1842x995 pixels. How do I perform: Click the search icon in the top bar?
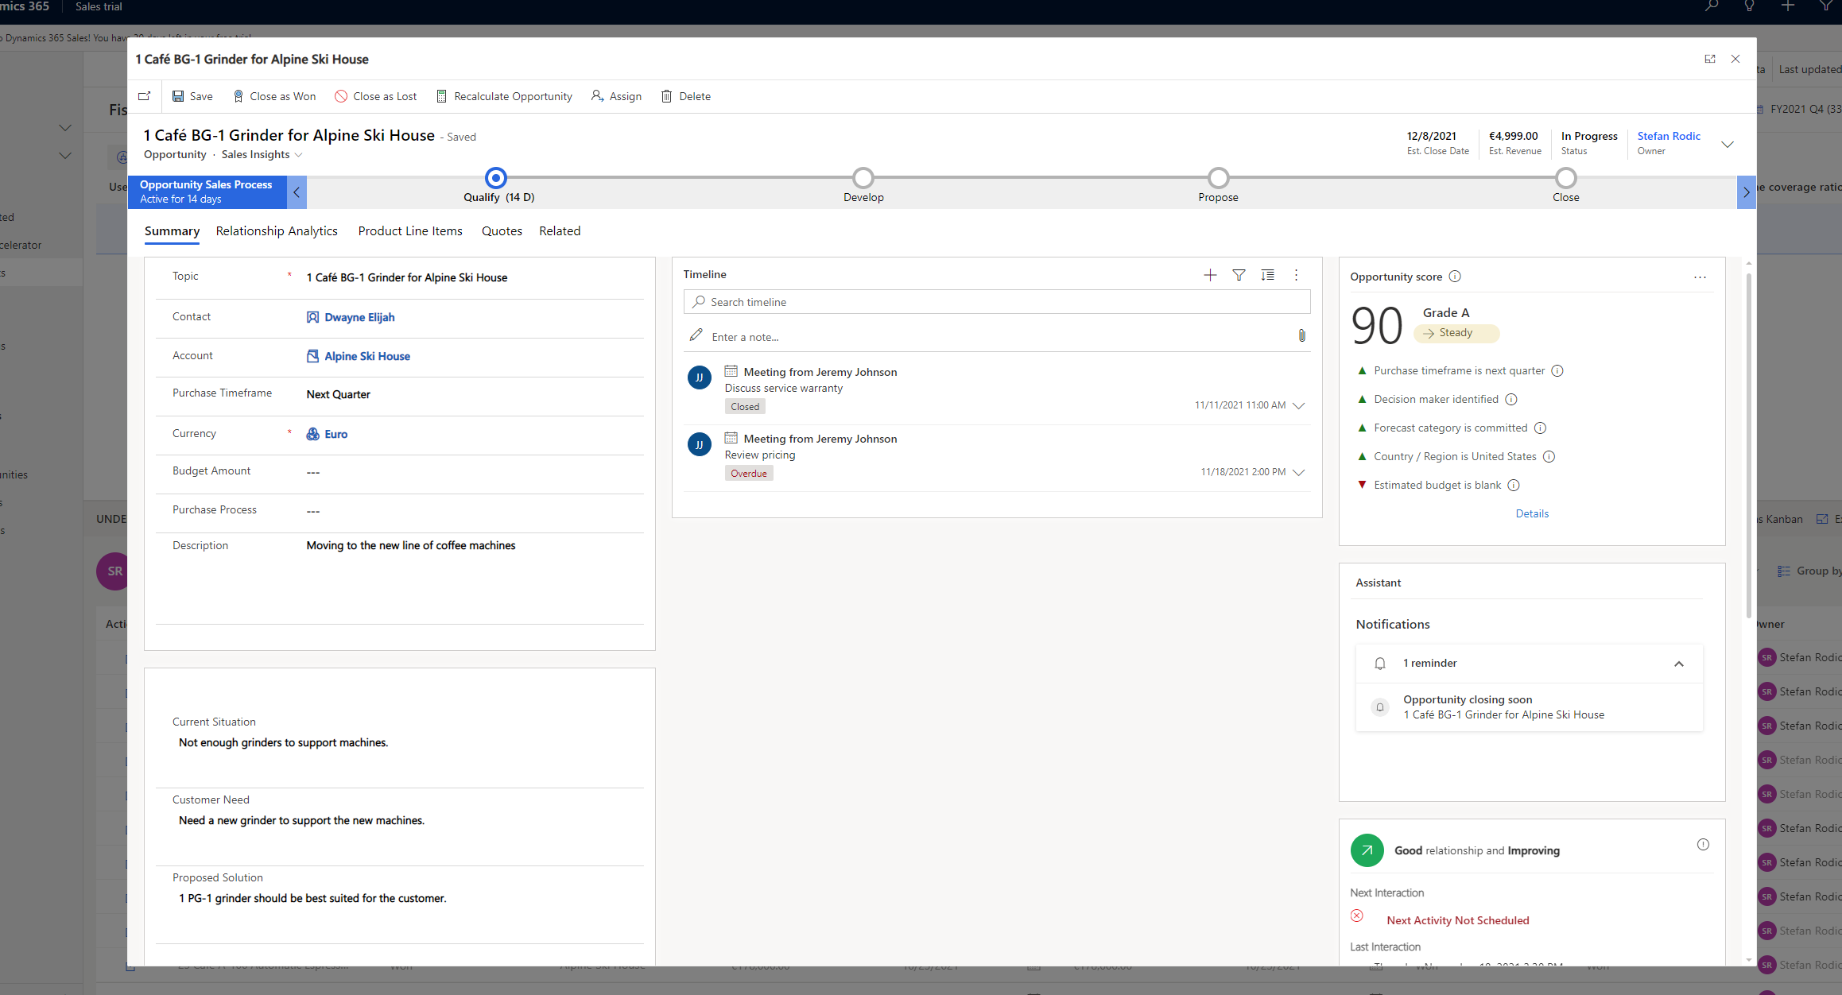click(1712, 6)
